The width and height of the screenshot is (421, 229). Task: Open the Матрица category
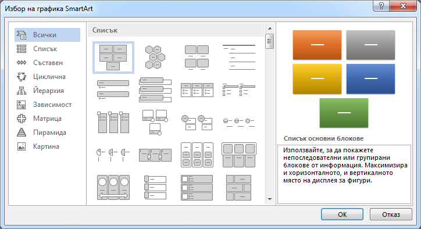(47, 119)
